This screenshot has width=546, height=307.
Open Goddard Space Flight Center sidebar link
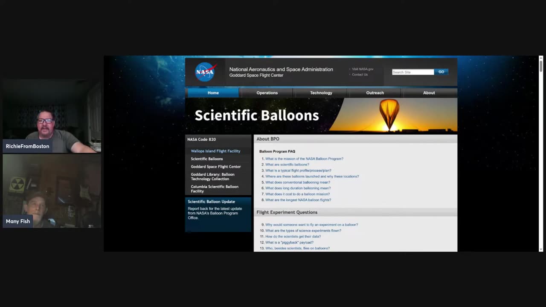[216, 167]
